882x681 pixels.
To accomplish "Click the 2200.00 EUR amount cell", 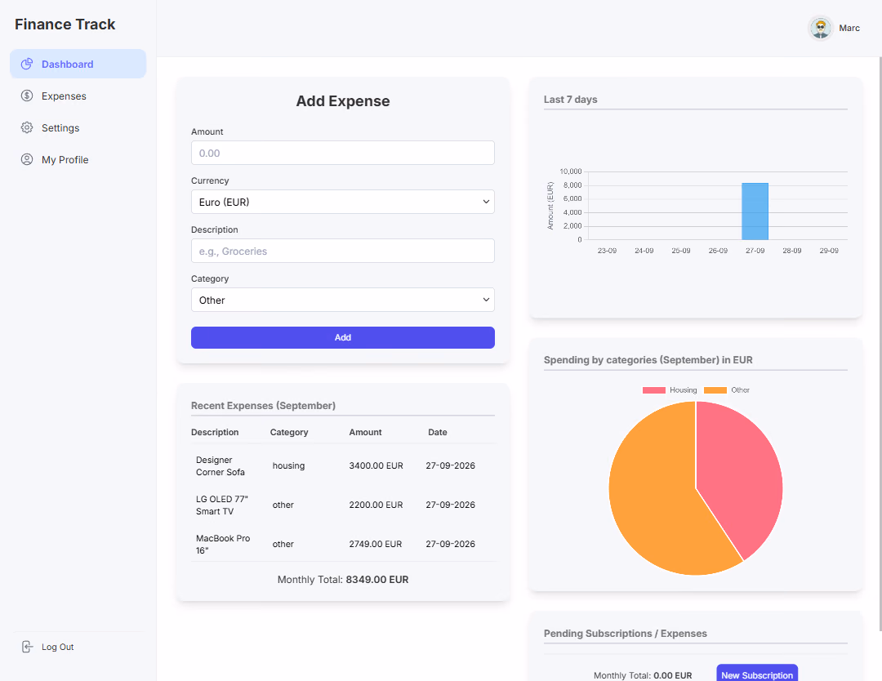I will click(x=376, y=505).
